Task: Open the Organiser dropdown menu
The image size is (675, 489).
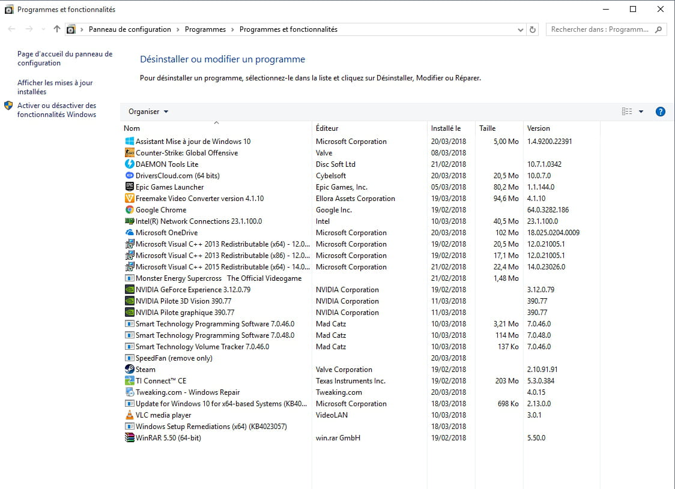Action: pos(148,112)
